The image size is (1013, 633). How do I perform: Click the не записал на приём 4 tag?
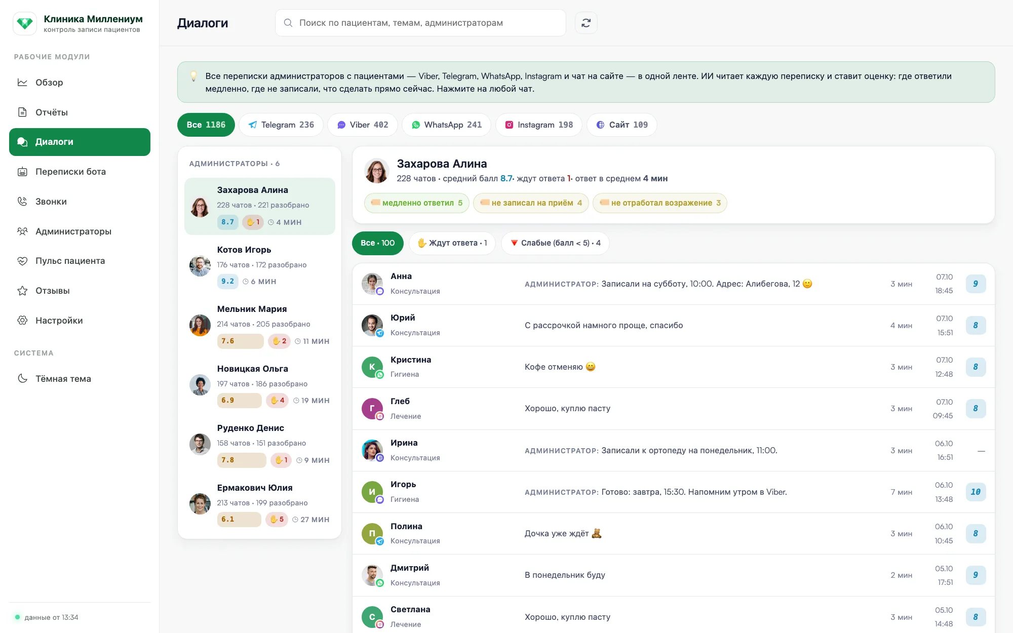point(531,203)
